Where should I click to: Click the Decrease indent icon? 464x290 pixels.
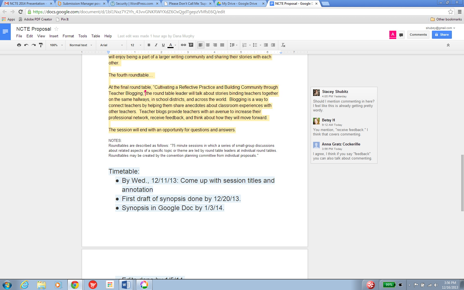[x=266, y=45]
